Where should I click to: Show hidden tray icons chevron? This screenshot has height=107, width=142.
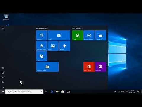(x=119, y=92)
